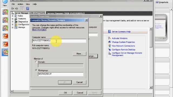This screenshot has width=173, height=97.
Task: Select the Storage tree item
Action: point(21,27)
